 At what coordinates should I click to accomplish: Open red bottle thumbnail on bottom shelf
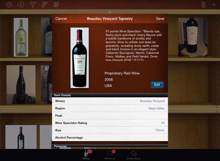click(21, 137)
